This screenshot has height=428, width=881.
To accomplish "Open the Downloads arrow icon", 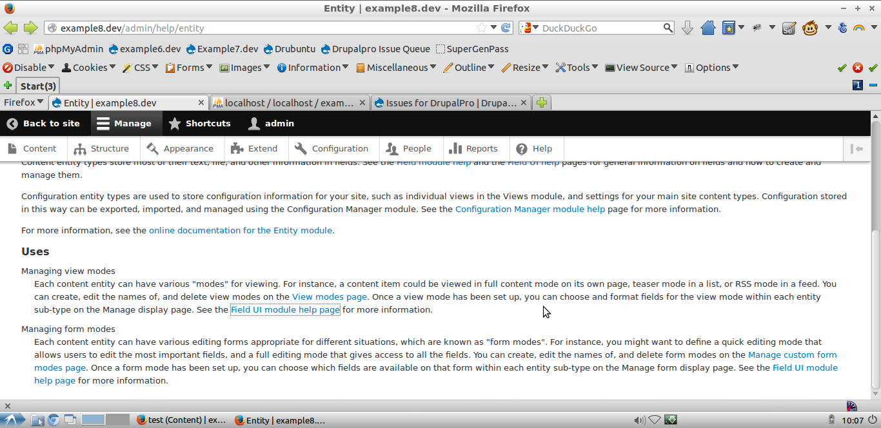I will [x=688, y=28].
